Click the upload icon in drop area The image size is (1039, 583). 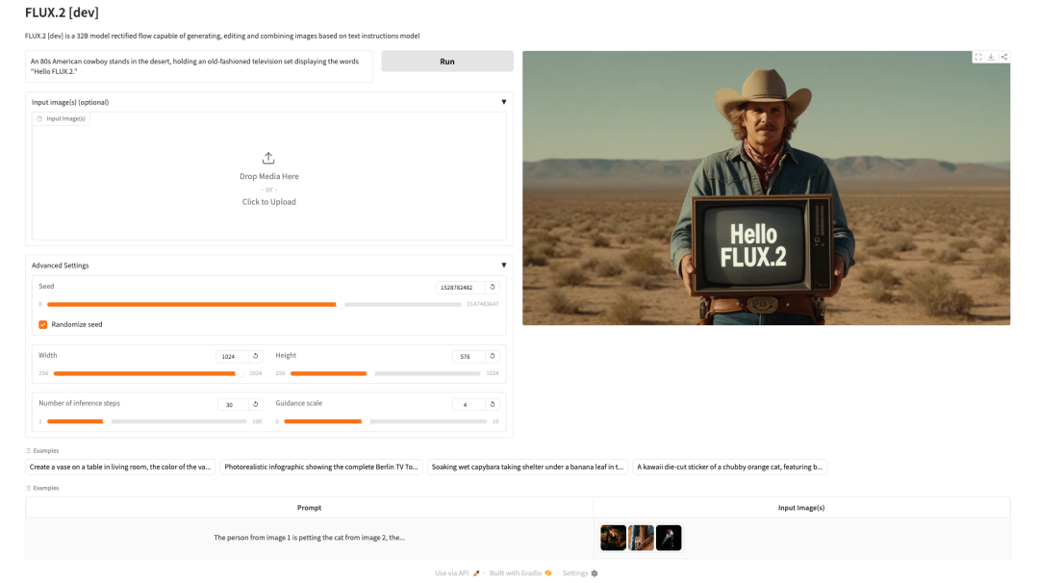point(268,158)
